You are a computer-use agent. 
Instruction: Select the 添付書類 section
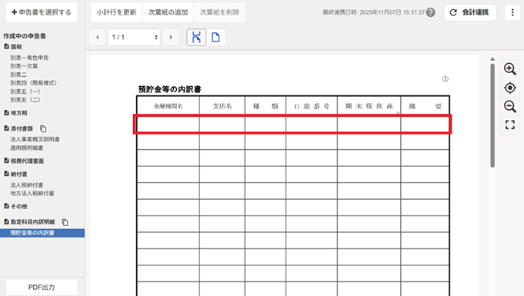click(18, 128)
